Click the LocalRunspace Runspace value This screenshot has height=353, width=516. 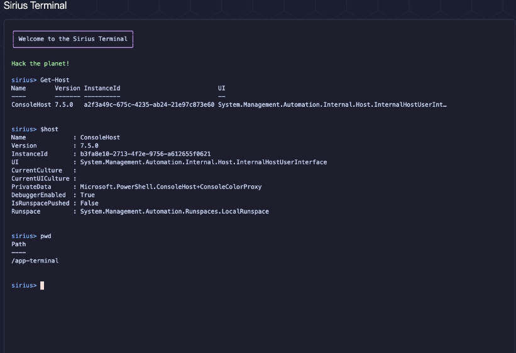click(x=174, y=211)
